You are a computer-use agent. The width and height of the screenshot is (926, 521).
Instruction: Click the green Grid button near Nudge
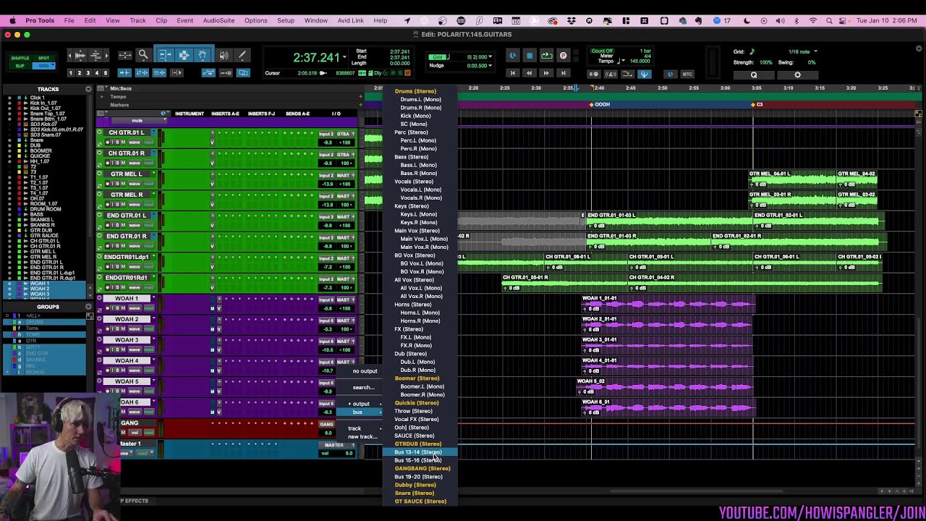[x=437, y=57]
